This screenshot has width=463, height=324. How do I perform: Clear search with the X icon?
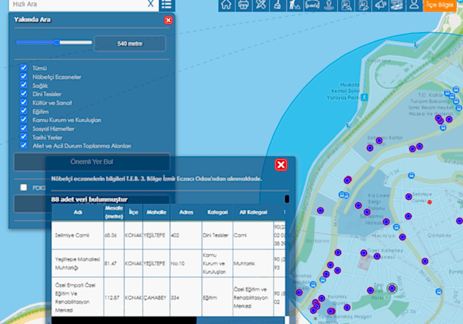pyautogui.click(x=151, y=4)
